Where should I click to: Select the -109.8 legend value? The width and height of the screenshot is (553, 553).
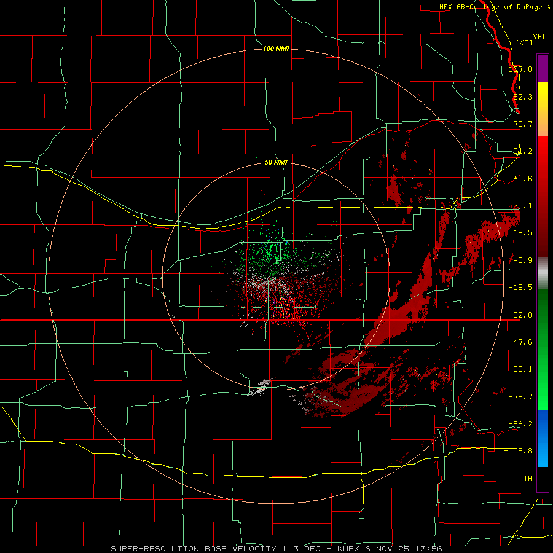[x=518, y=451]
